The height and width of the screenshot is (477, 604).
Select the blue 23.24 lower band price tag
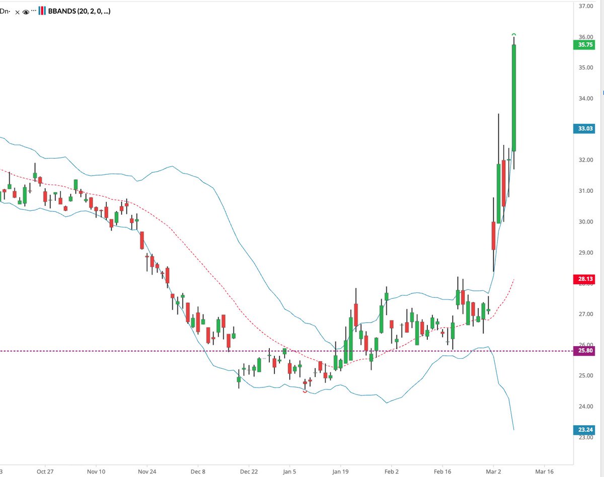pos(585,430)
